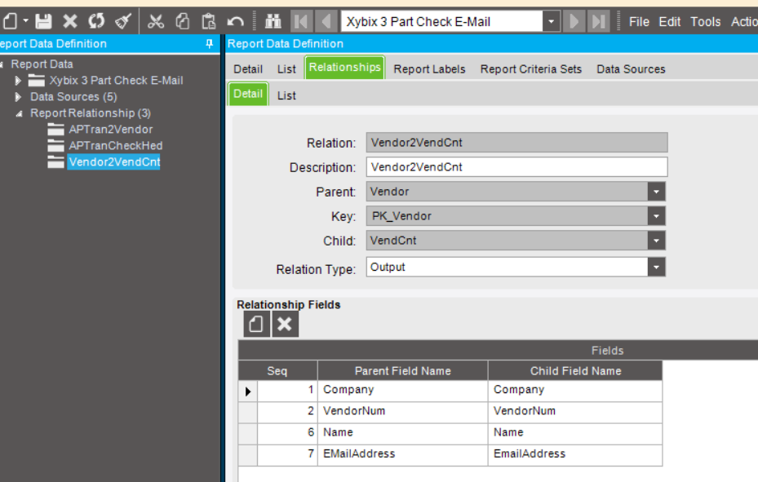This screenshot has width=758, height=482.
Task: Collapse the Report Relationship (3) node
Action: 19,114
